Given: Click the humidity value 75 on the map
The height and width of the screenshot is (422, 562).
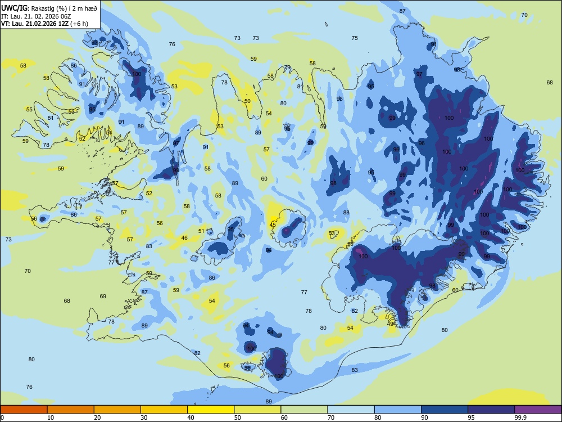Looking at the screenshot, I should (x=355, y=38).
